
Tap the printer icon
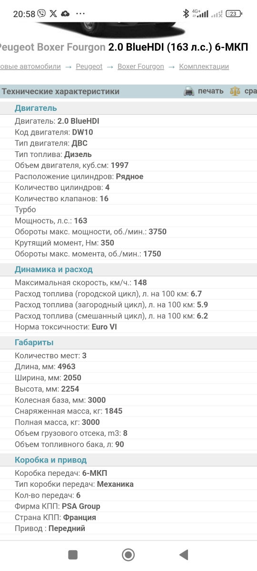pos(189,91)
